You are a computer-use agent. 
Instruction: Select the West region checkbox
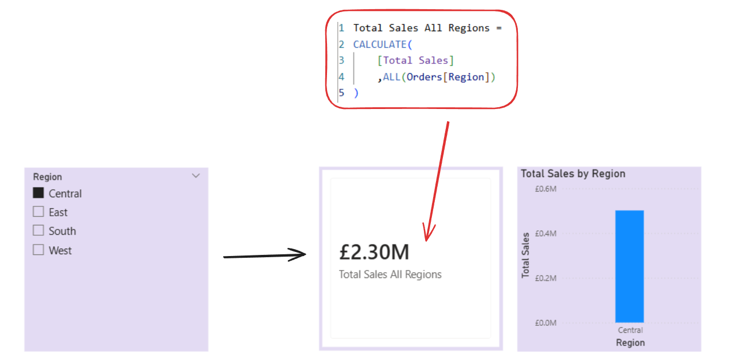tap(39, 250)
